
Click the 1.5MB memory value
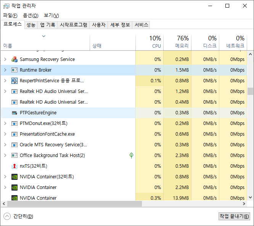182,70
